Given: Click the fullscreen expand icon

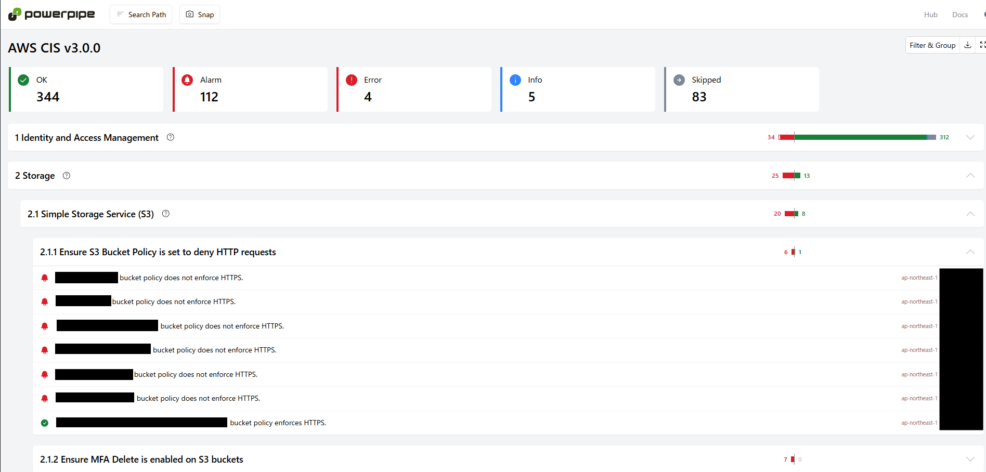Looking at the screenshot, I should (982, 45).
